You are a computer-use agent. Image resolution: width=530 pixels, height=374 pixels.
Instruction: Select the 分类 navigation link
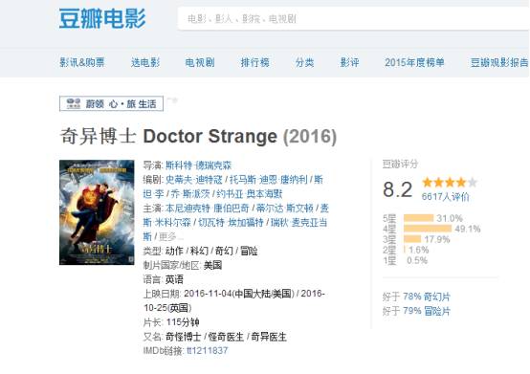point(305,62)
